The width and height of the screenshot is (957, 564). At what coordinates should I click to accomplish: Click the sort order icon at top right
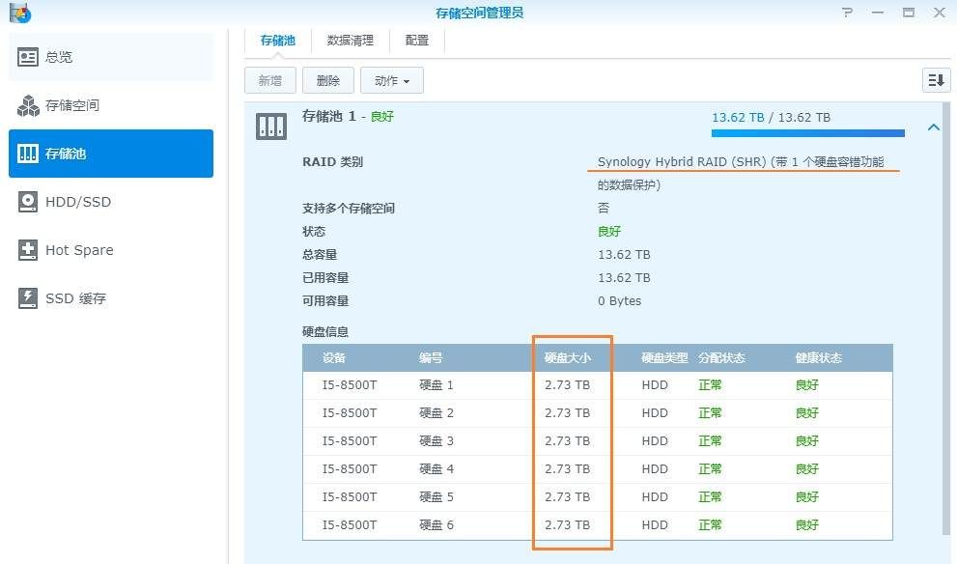point(936,80)
